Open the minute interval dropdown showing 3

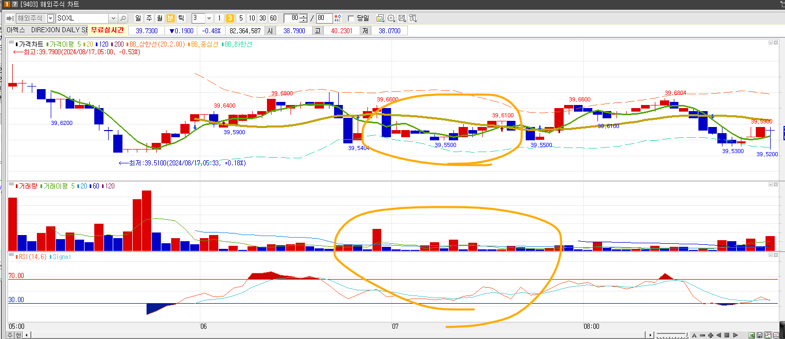209,18
